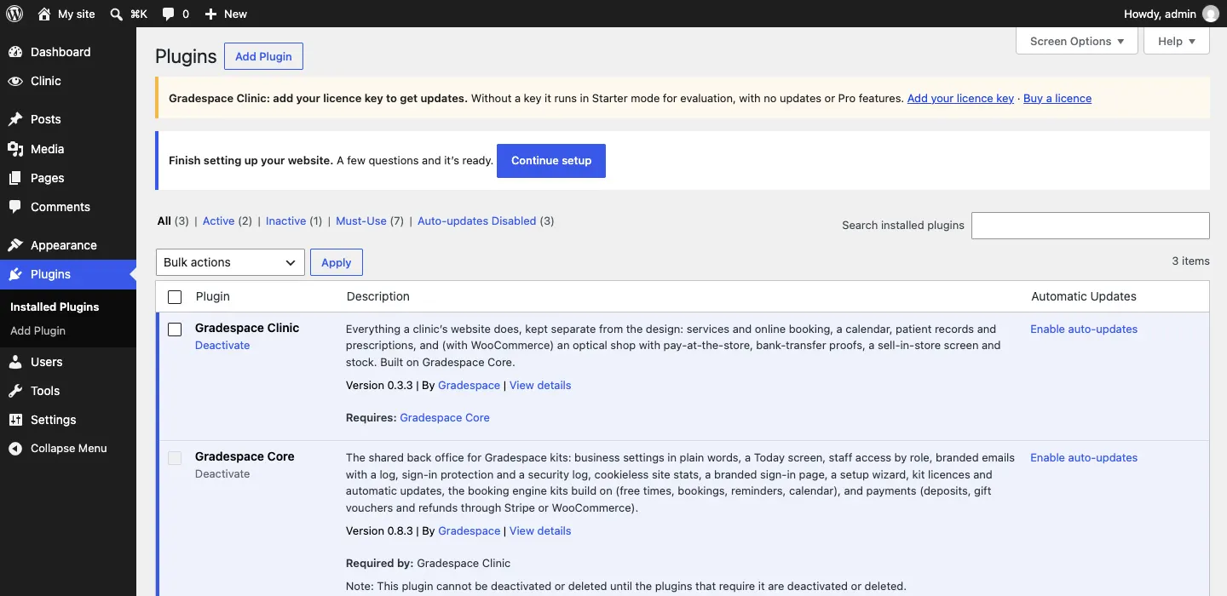Open the Users menu label
The height and width of the screenshot is (596, 1227).
point(47,362)
